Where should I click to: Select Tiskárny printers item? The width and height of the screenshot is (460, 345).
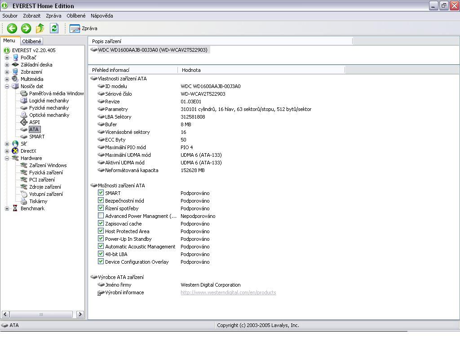pos(38,201)
